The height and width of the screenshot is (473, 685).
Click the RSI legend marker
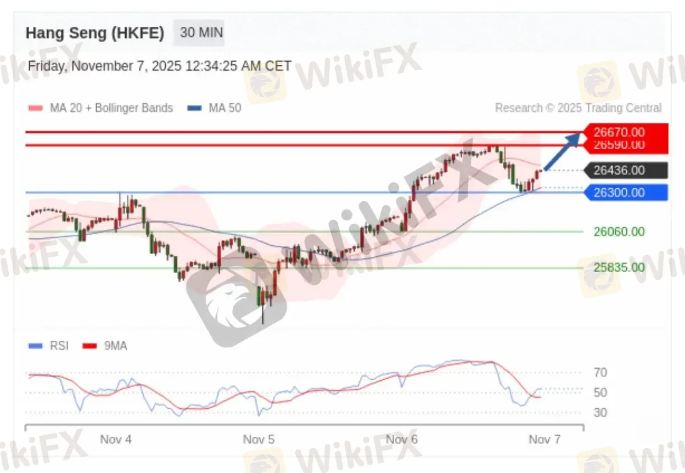click(x=36, y=346)
